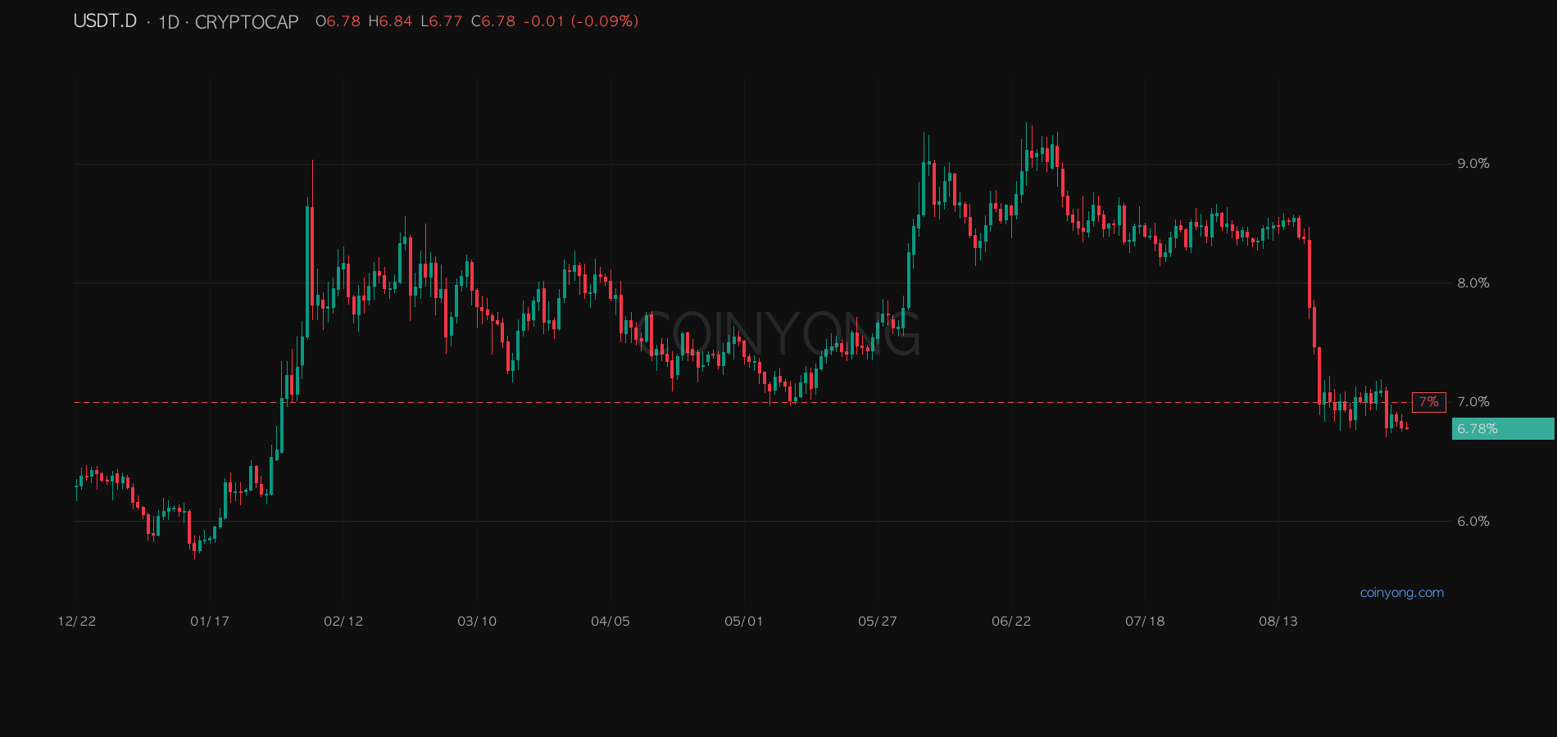The height and width of the screenshot is (737, 1557).
Task: Click the 12/22 date axis label
Action: click(77, 622)
